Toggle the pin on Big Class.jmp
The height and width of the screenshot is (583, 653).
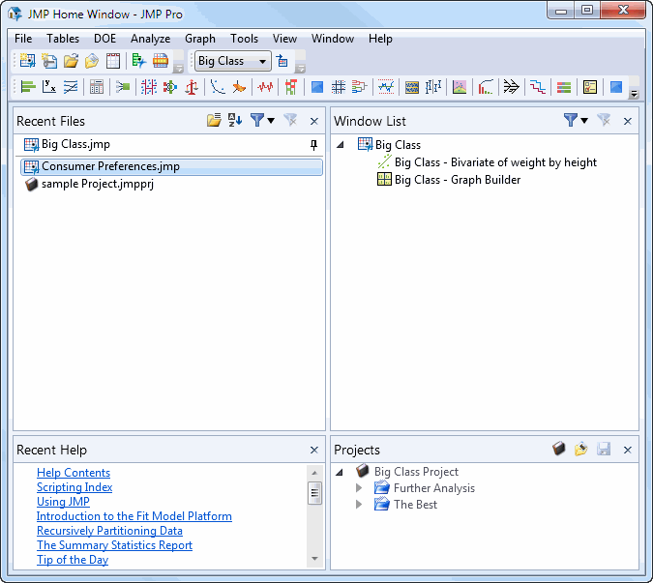coord(313,145)
